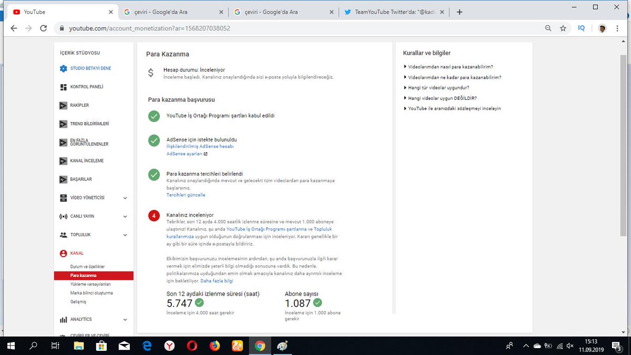This screenshot has width=631, height=355.
Task: Click the Analytics bar chart icon
Action: coord(63,319)
